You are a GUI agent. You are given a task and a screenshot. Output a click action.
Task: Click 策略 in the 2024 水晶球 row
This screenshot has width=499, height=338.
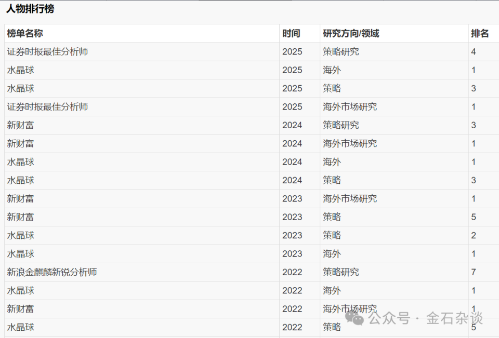tap(332, 180)
